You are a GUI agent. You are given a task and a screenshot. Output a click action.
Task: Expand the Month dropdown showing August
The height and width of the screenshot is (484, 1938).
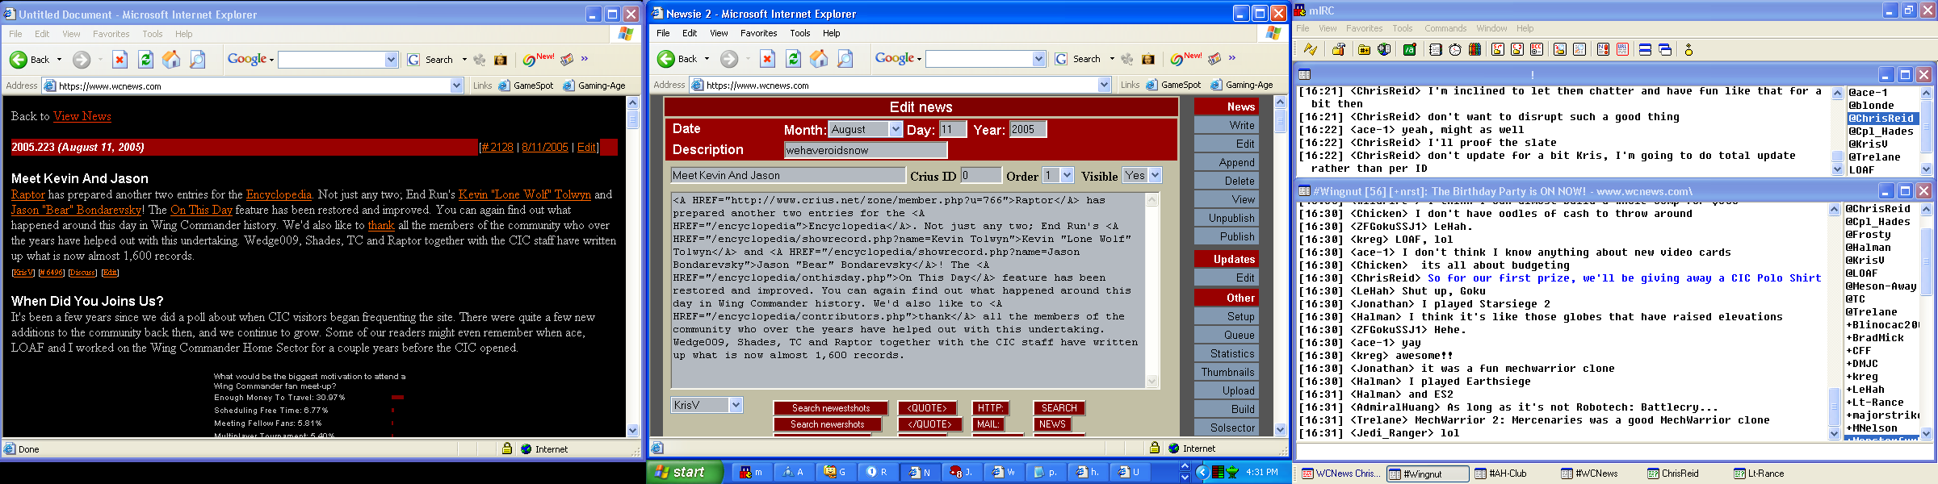point(895,129)
